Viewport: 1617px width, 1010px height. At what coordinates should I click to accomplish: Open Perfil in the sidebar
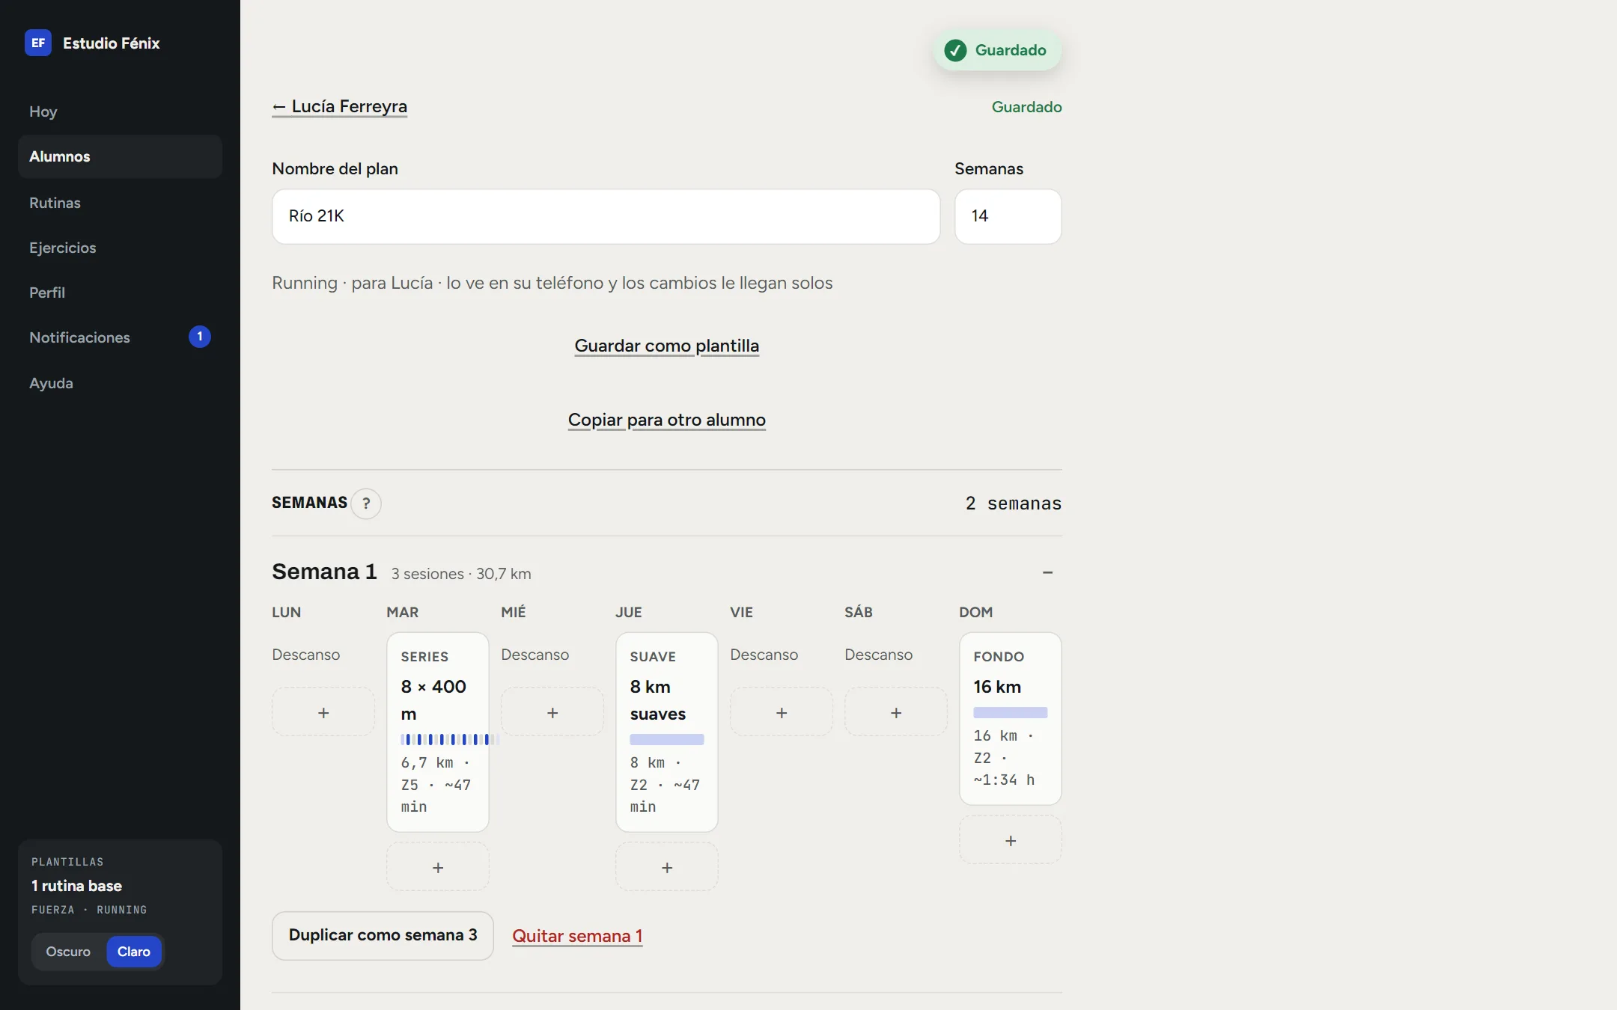click(x=120, y=293)
